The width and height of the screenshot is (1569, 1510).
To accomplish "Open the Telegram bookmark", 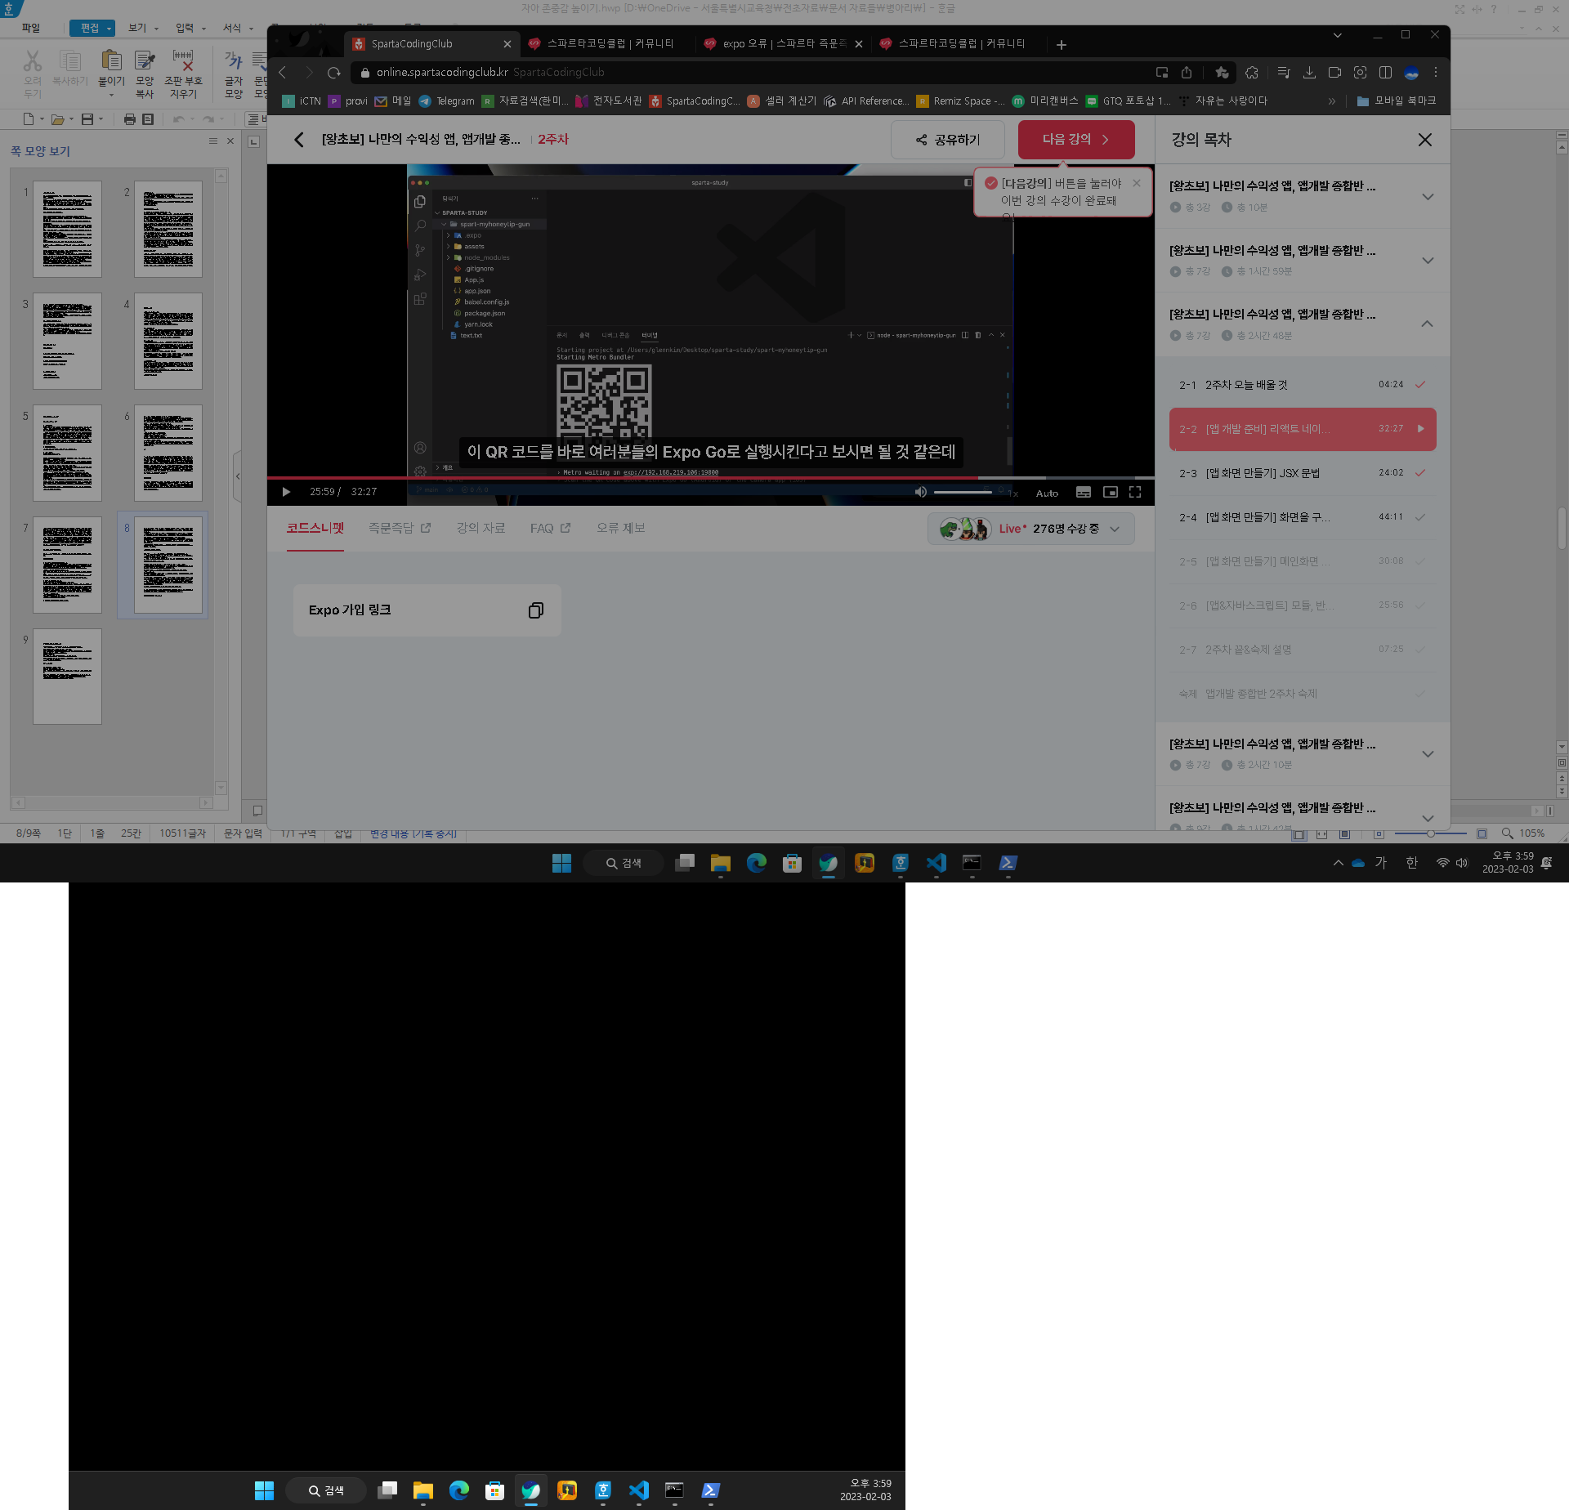I will click(x=446, y=101).
